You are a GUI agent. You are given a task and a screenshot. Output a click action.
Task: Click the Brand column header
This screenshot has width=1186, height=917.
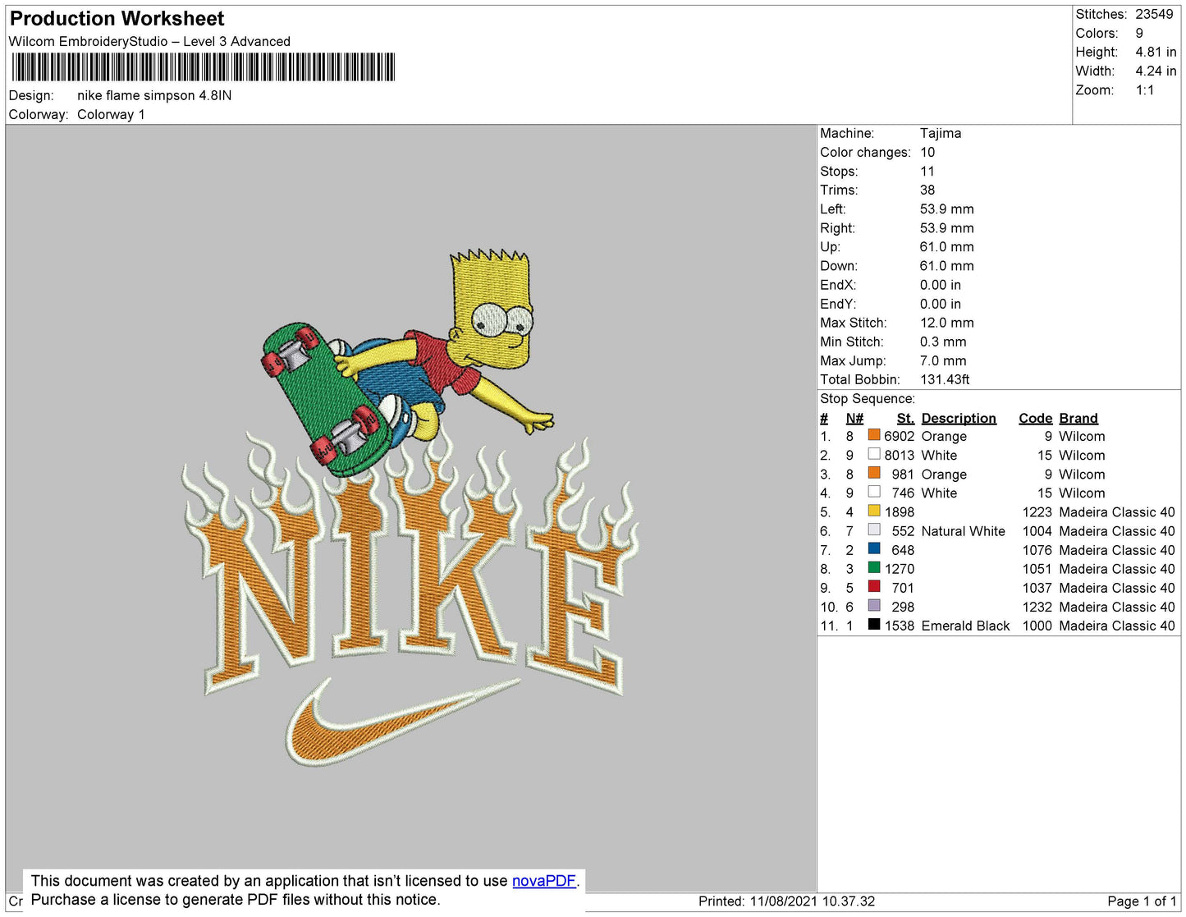pos(1078,418)
